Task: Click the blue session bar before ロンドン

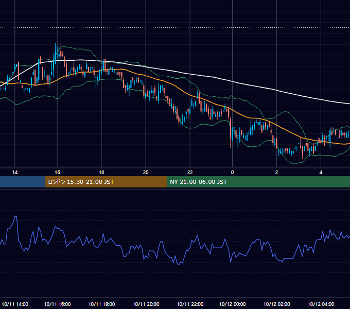Action: coord(23,182)
